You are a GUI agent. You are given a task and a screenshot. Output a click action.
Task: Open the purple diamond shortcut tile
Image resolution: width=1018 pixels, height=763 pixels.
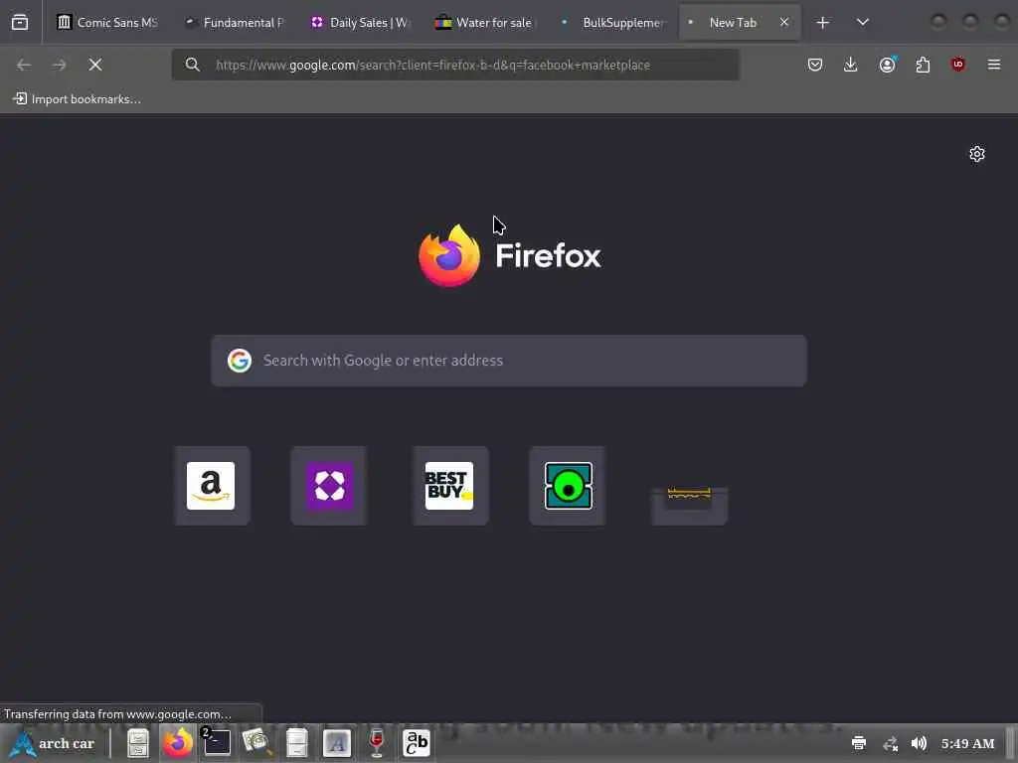click(329, 486)
